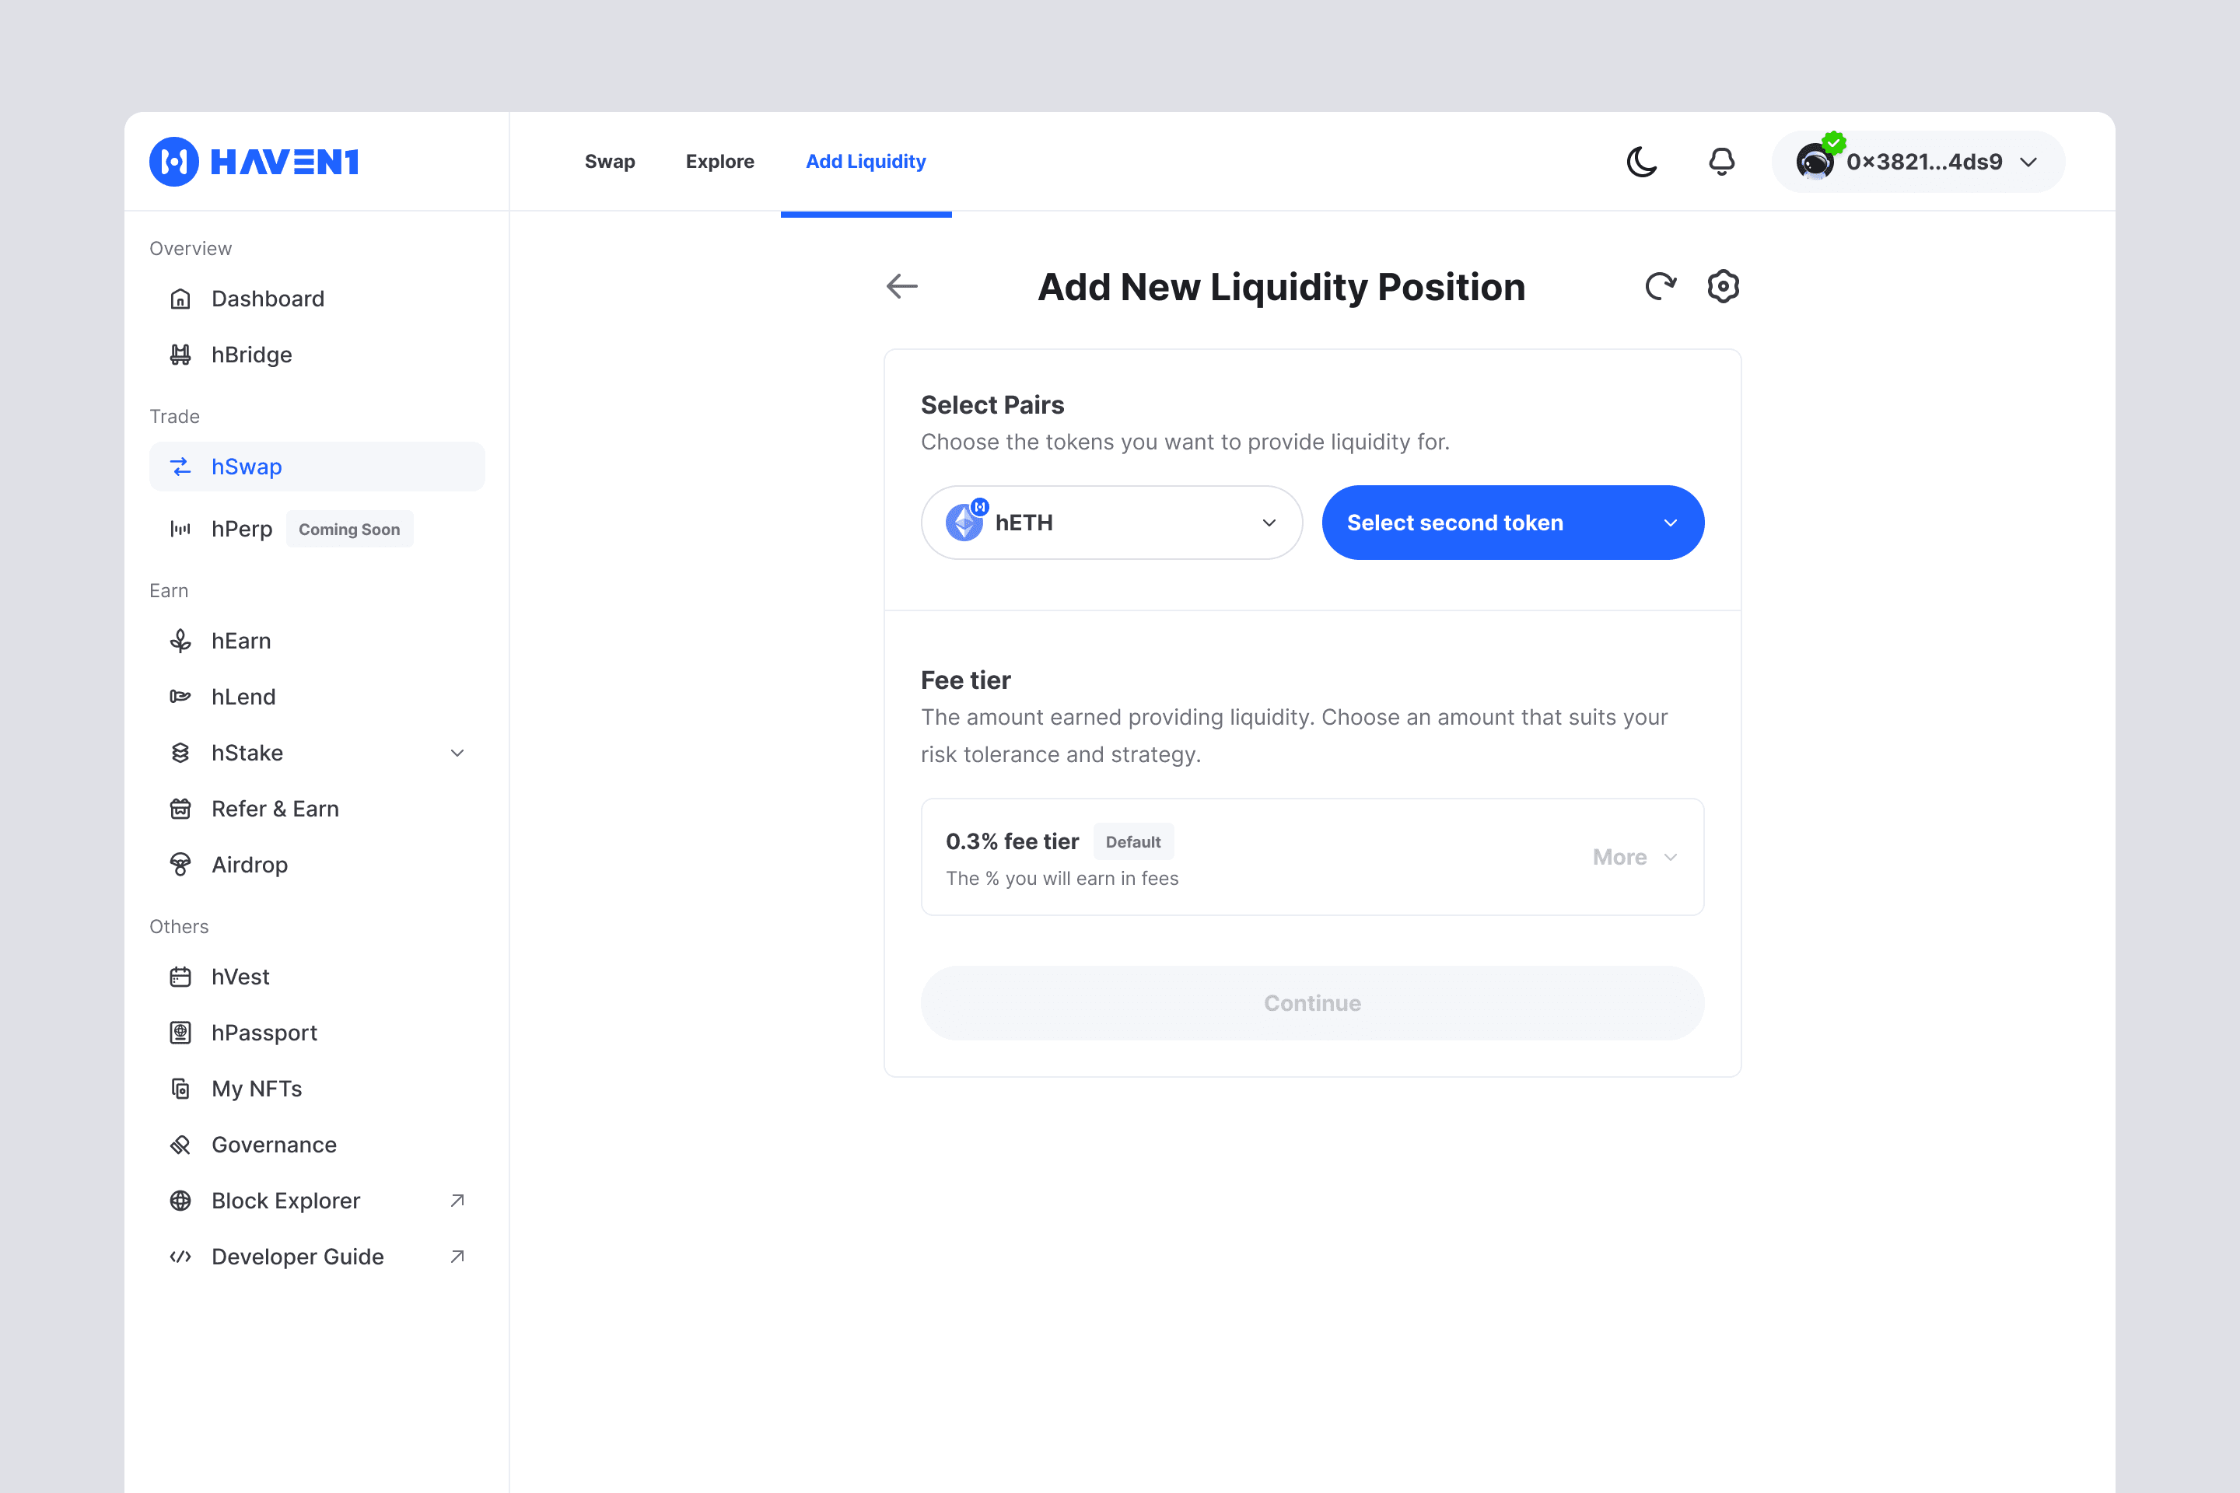Click the refresh icon beside page title

[x=1660, y=285]
